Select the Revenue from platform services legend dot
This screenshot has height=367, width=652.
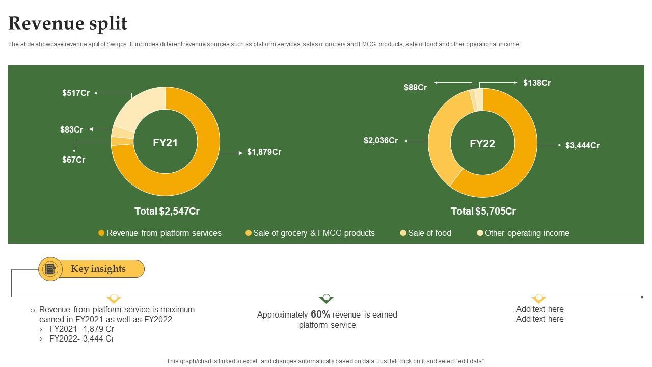click(101, 233)
